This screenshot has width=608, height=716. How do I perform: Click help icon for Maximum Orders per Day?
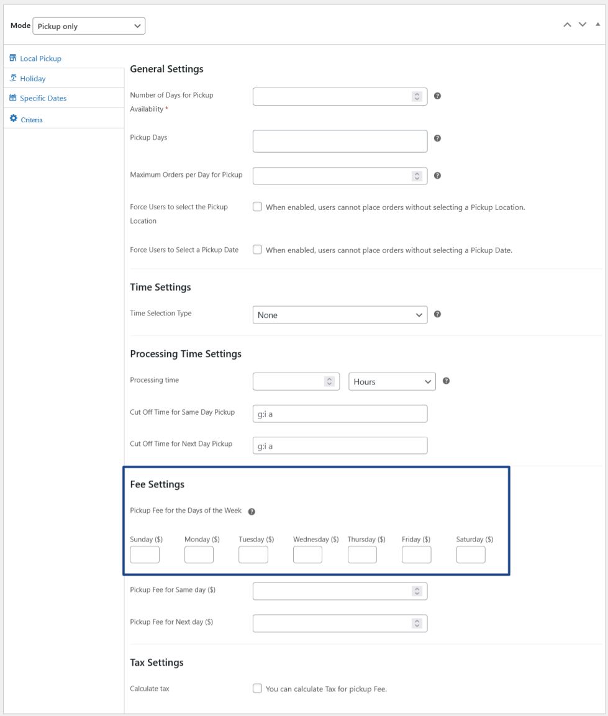pyautogui.click(x=437, y=176)
